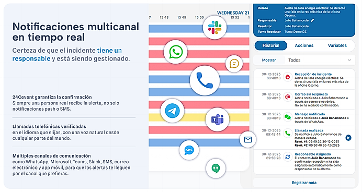The height and width of the screenshot is (192, 362).
Task: Click the 15:52 timeline time marker
Action: [234, 18]
